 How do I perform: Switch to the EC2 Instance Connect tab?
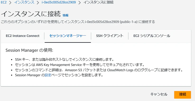pyautogui.click(x=23, y=36)
